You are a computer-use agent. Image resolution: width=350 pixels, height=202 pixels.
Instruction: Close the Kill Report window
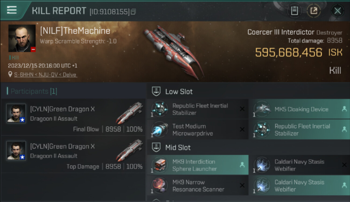click(337, 11)
